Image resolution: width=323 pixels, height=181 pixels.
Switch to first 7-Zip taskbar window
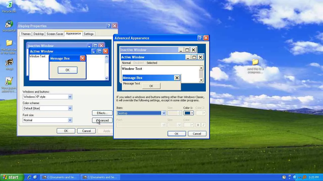click(60, 177)
